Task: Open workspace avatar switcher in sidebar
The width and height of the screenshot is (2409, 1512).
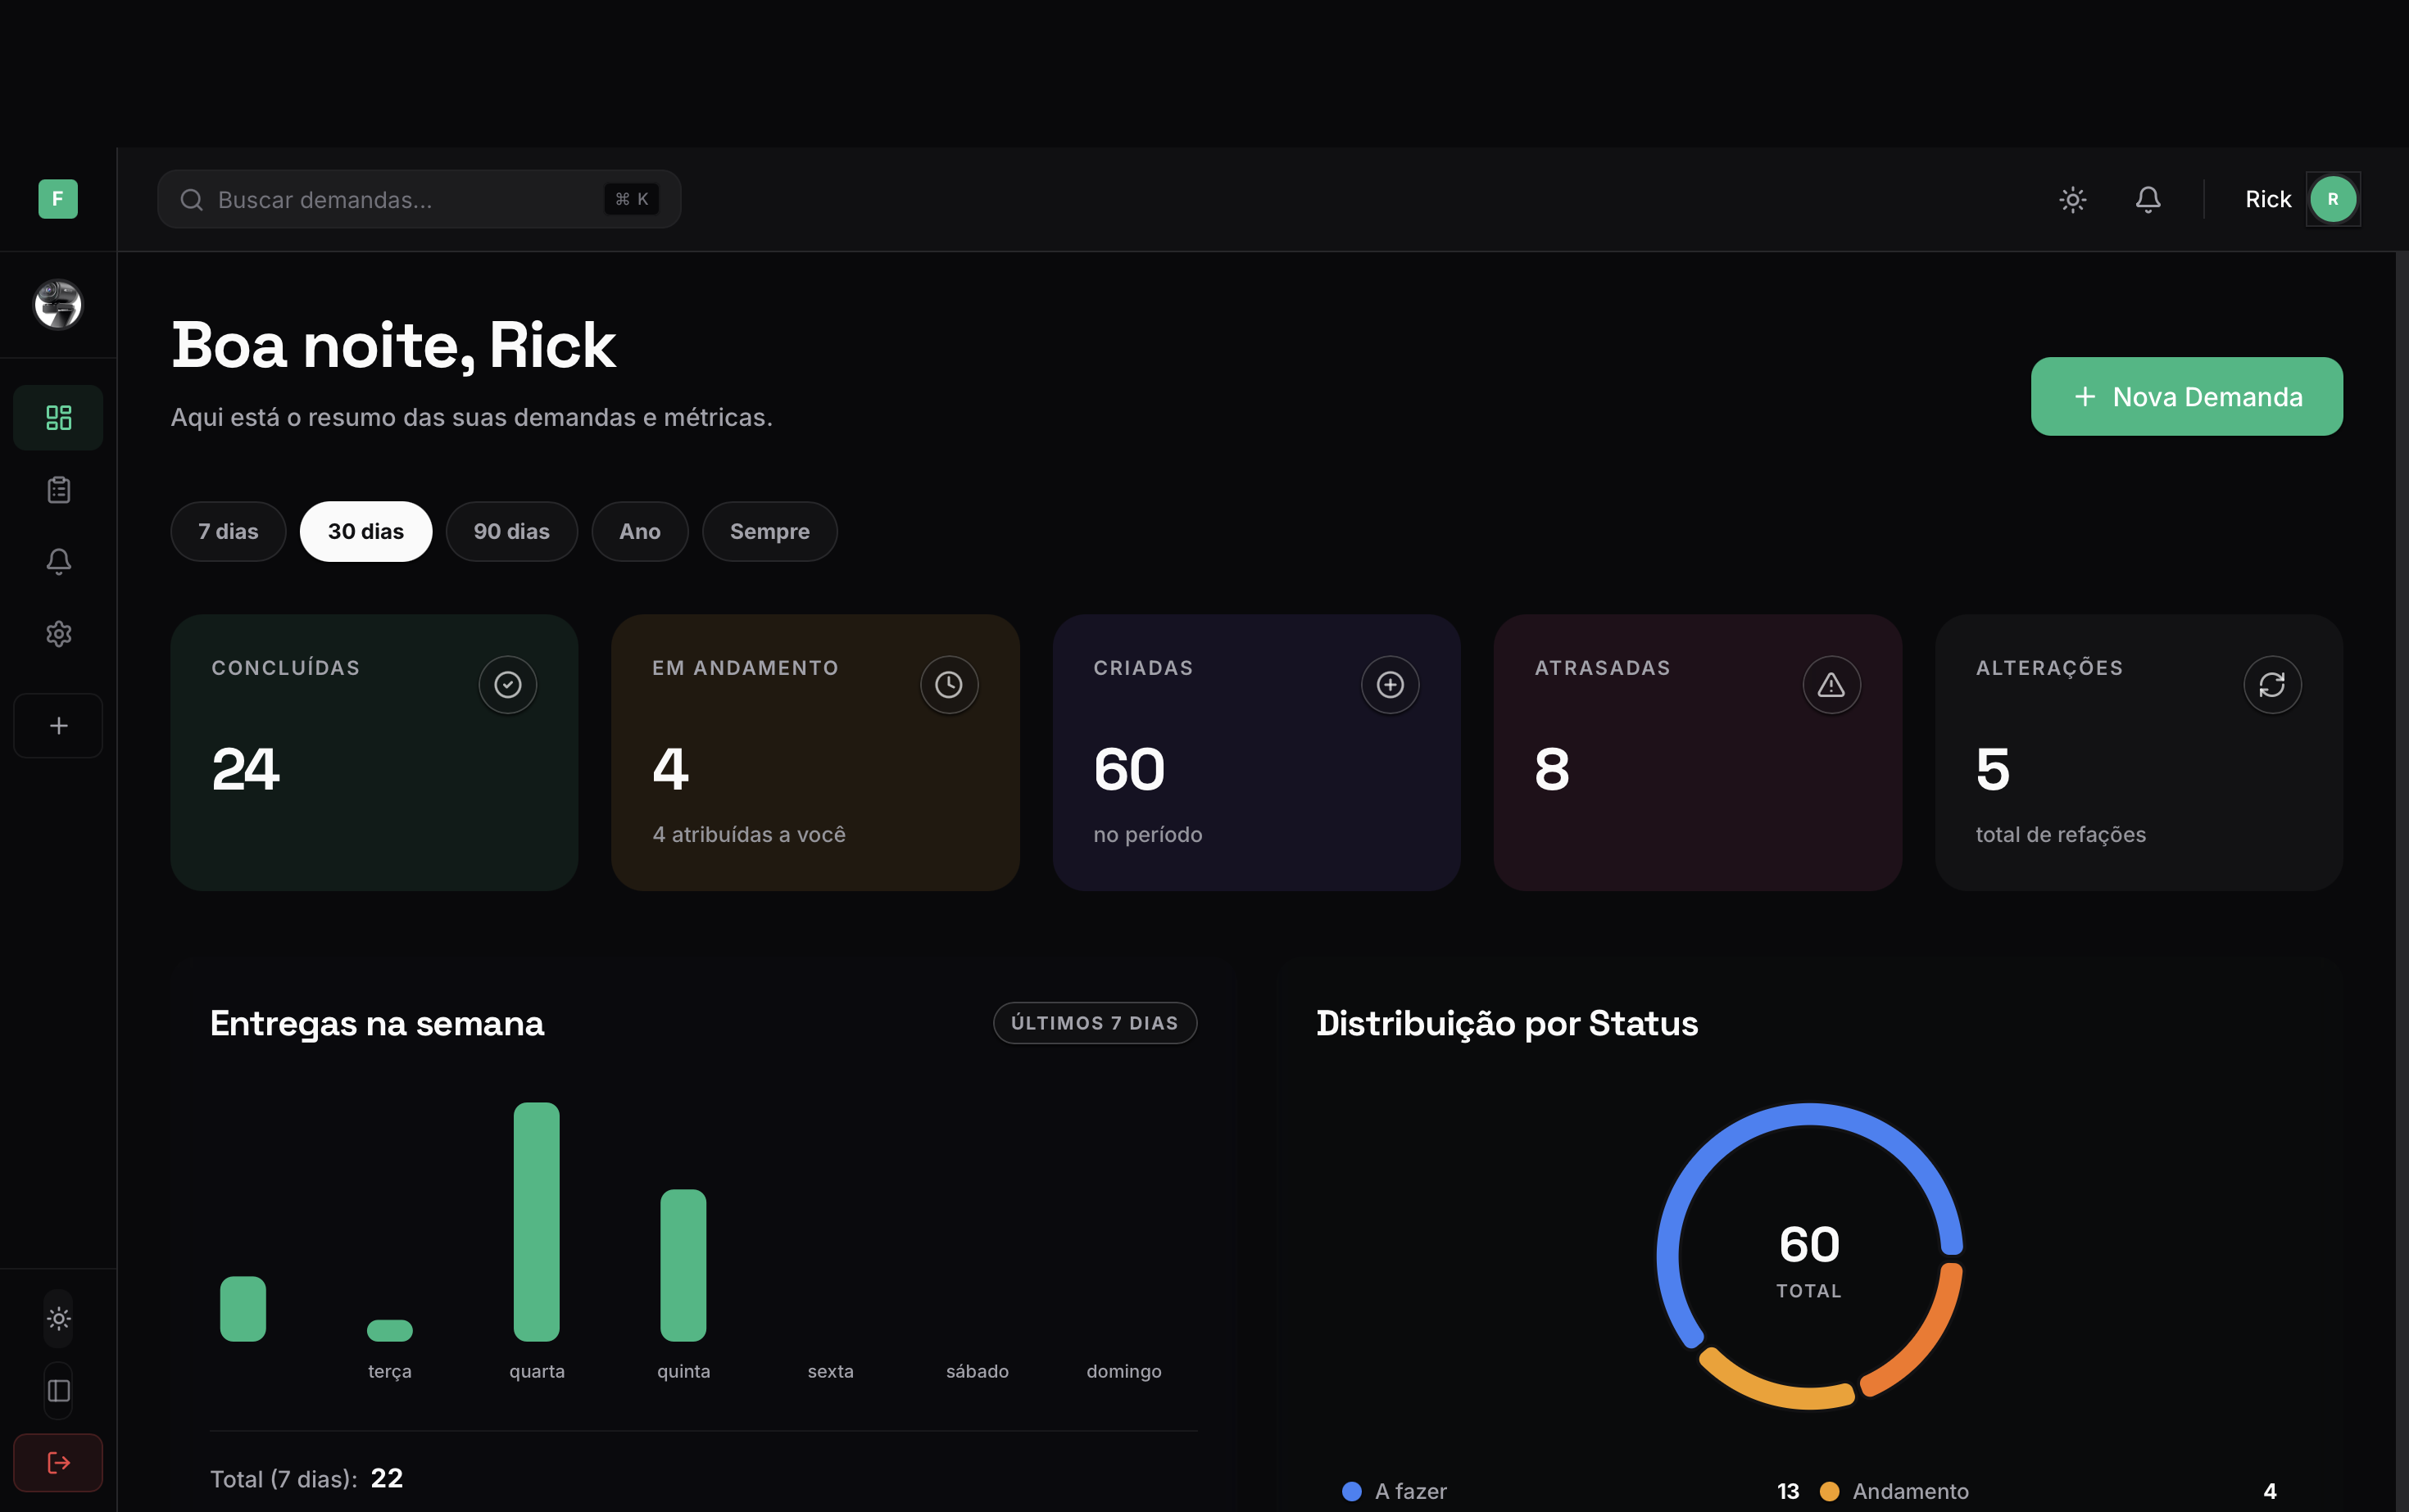Action: (58, 305)
